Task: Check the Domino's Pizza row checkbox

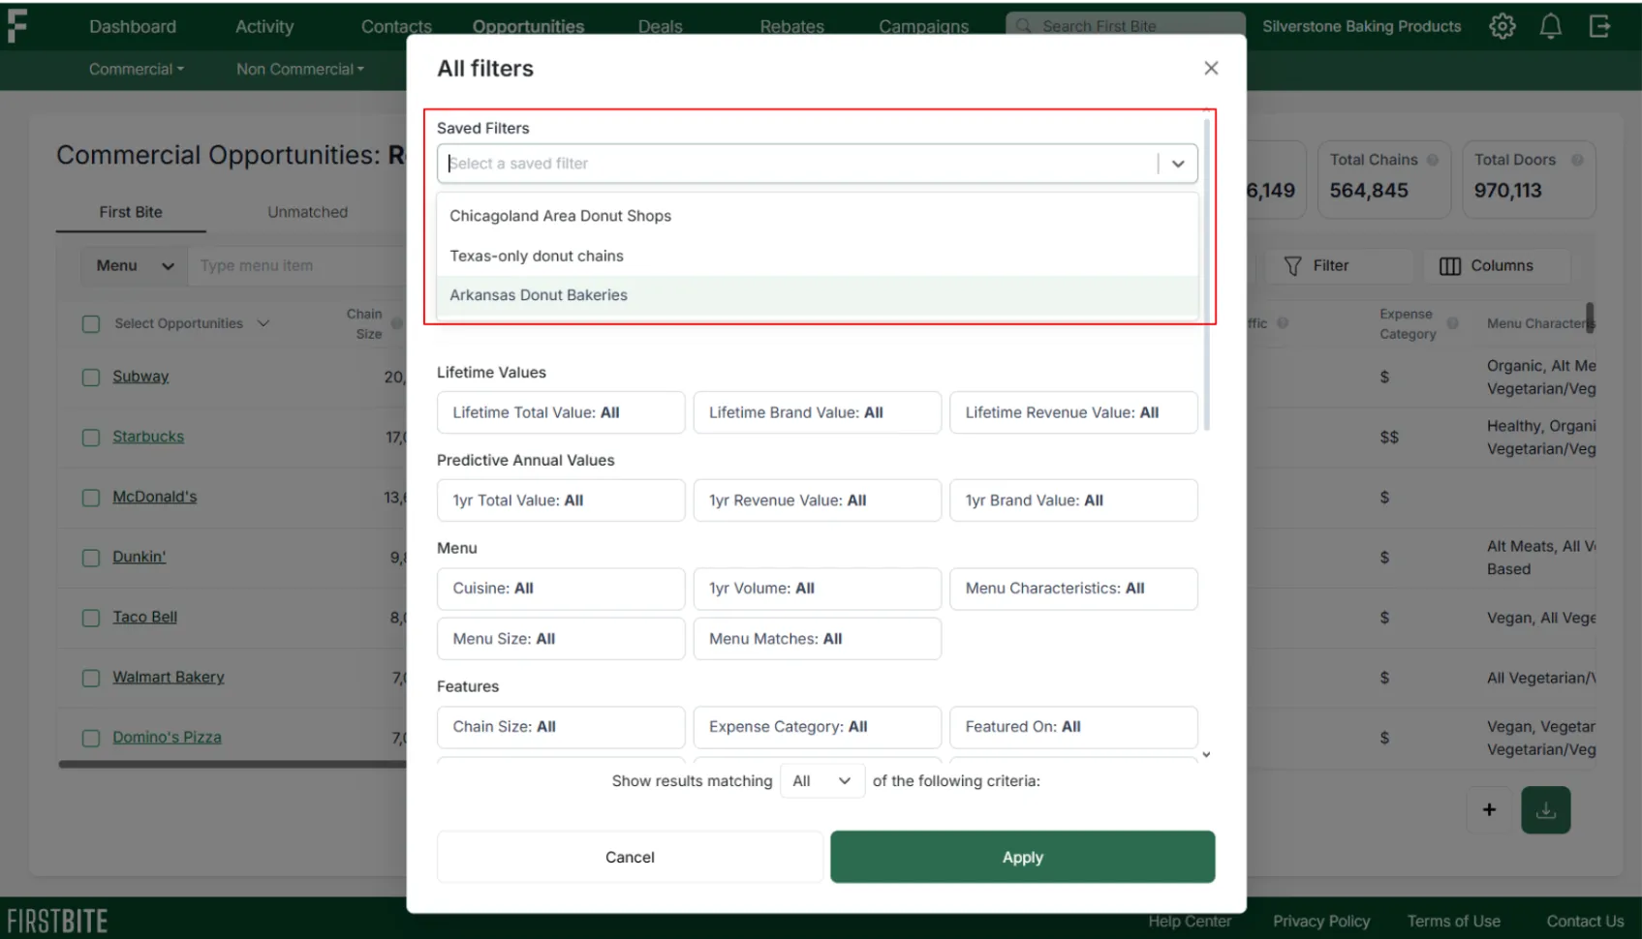Action: pyautogui.click(x=91, y=738)
